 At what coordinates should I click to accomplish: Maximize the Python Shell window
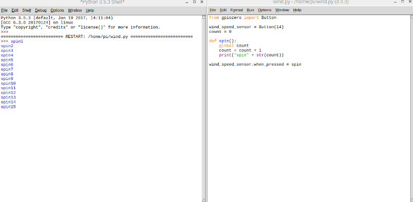(x=194, y=2)
